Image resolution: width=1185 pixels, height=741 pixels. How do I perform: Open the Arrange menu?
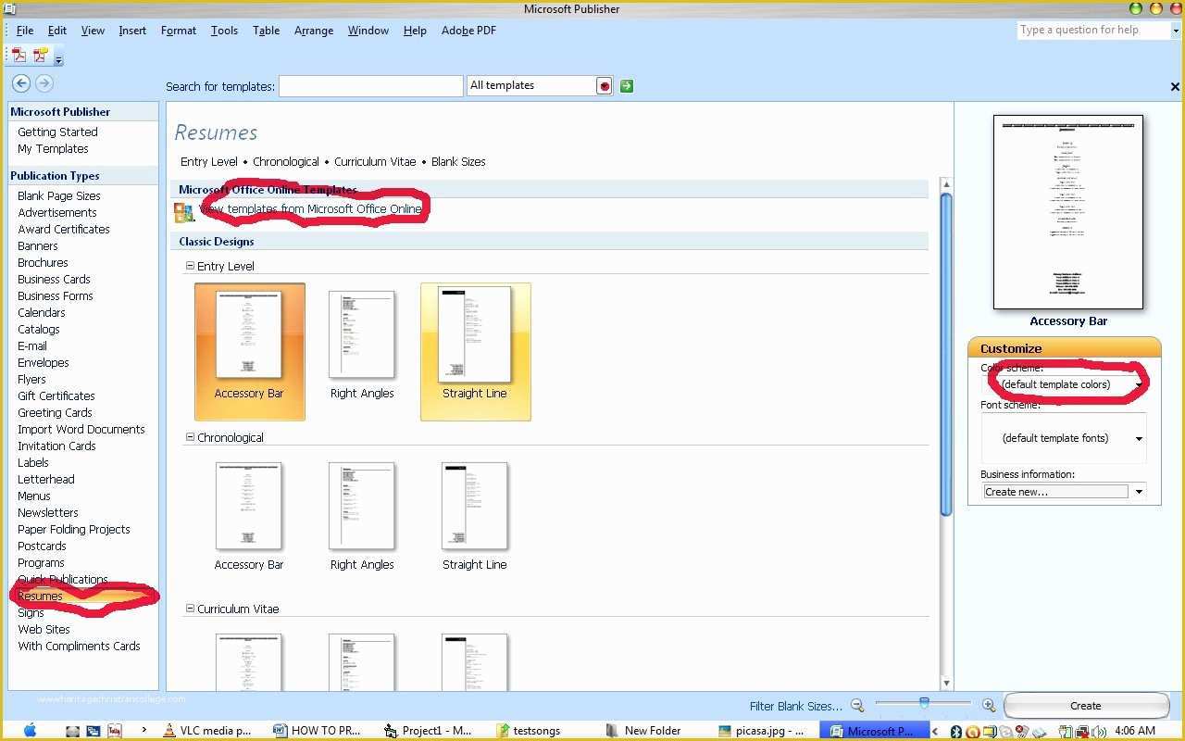(314, 30)
